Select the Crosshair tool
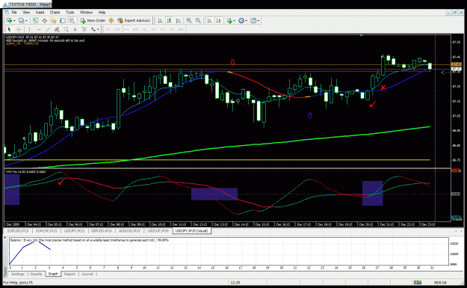The width and height of the screenshot is (467, 288). 19,29
